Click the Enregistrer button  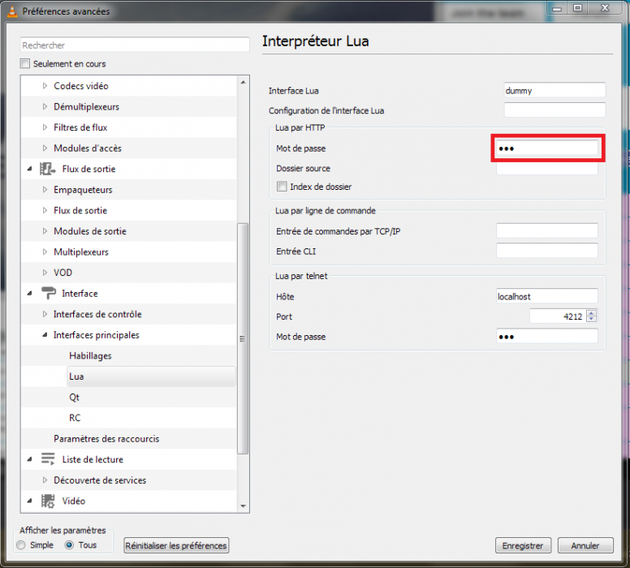pyautogui.click(x=523, y=545)
